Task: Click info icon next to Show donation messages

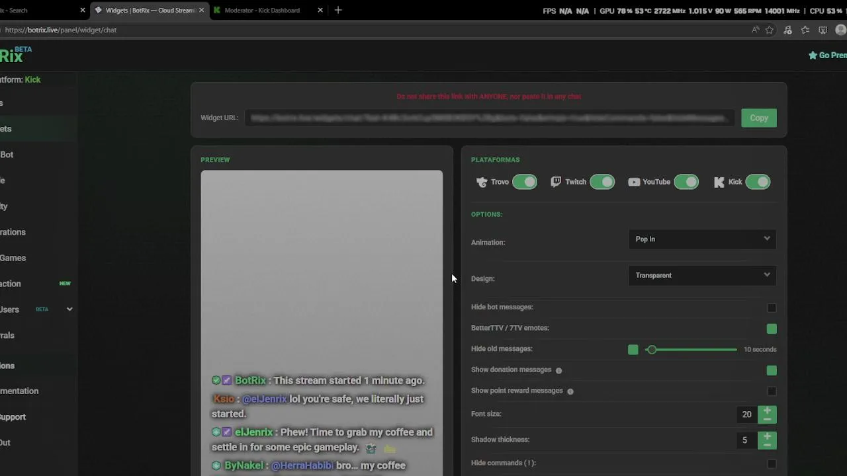Action: point(558,370)
